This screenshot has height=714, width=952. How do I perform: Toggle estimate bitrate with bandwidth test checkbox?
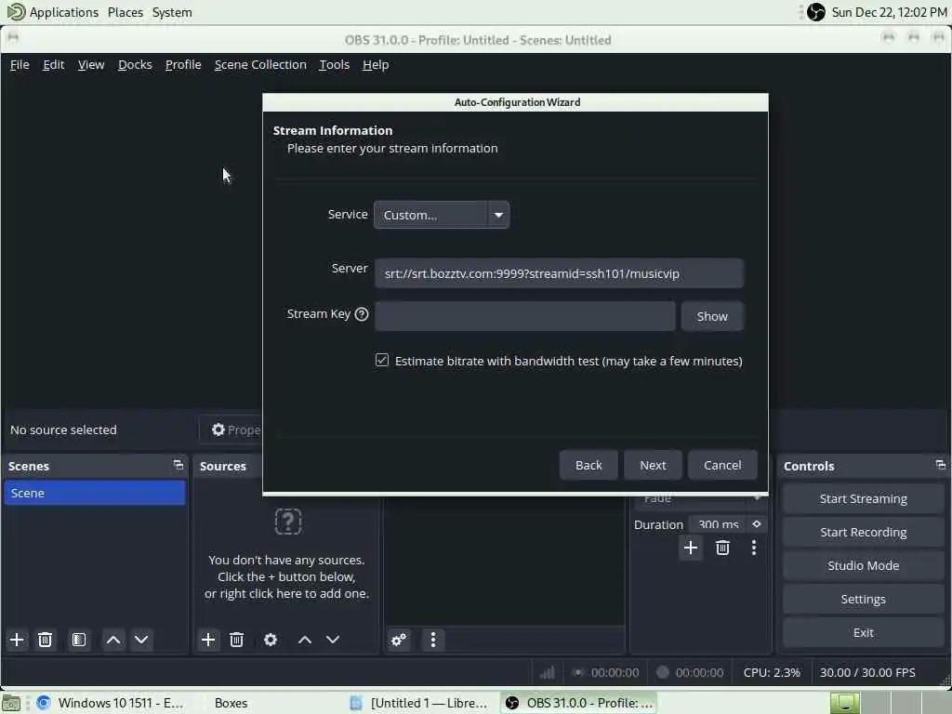coord(382,360)
